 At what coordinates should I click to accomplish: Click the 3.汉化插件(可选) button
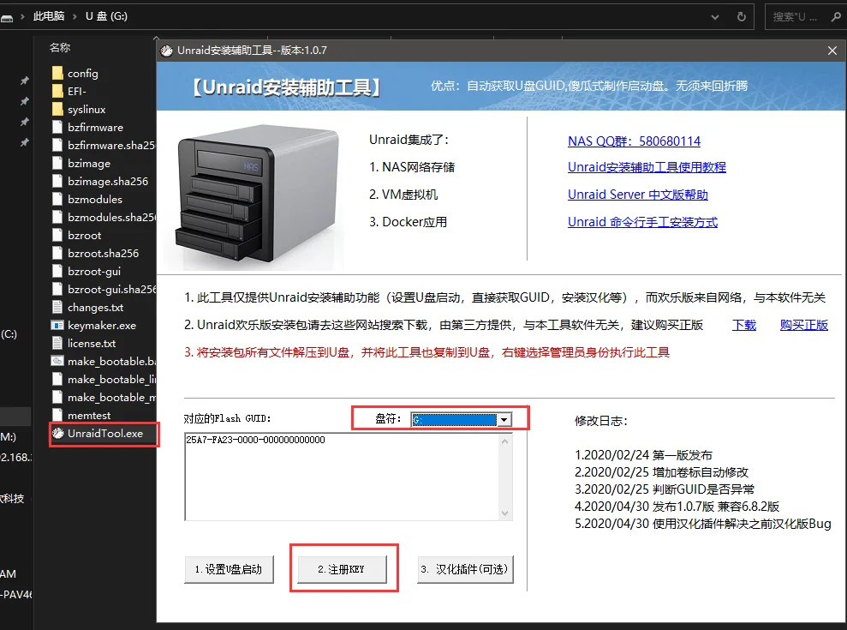[x=465, y=569]
